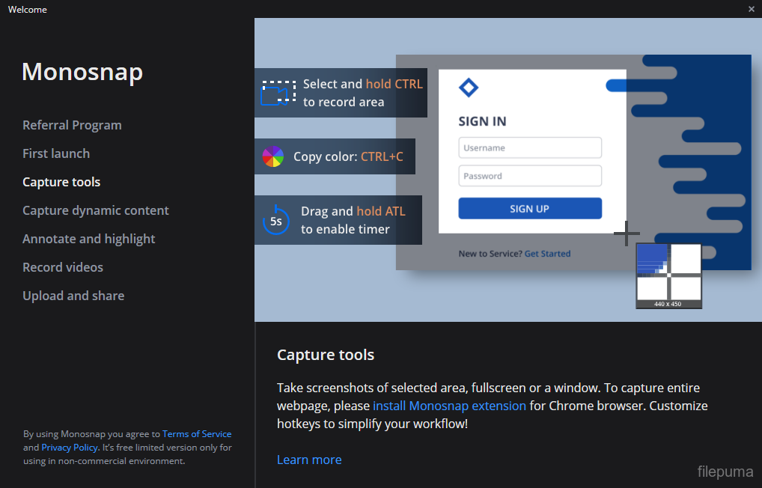Open the Referral Program section
This screenshot has height=488, width=762.
[72, 125]
